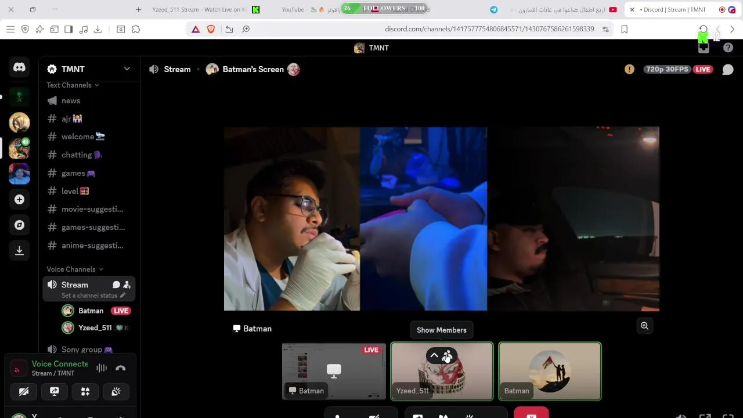This screenshot has width=743, height=418.
Task: Open the soundboard in voice panel
Action: tap(116, 392)
